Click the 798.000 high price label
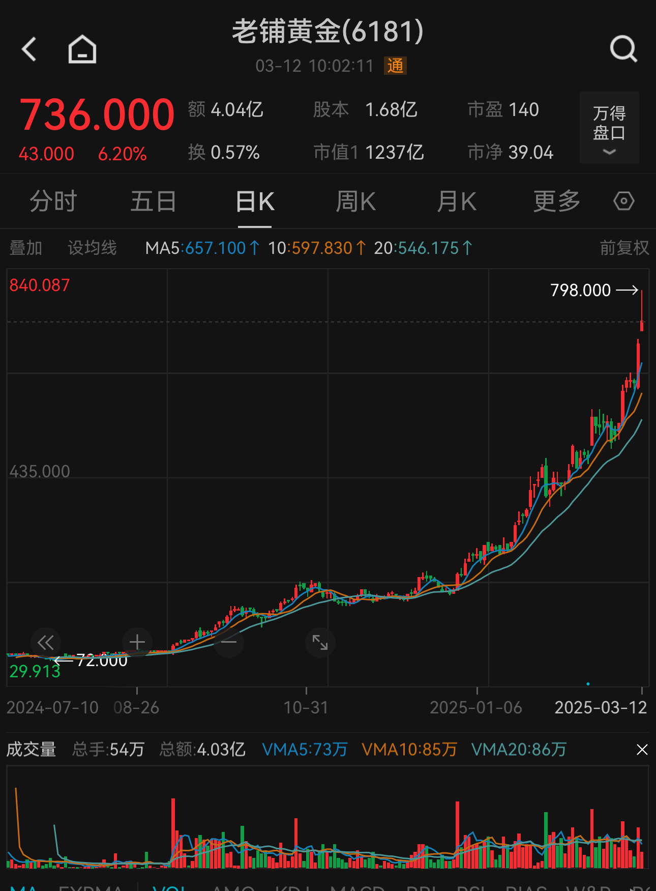The image size is (656, 891). [x=581, y=290]
